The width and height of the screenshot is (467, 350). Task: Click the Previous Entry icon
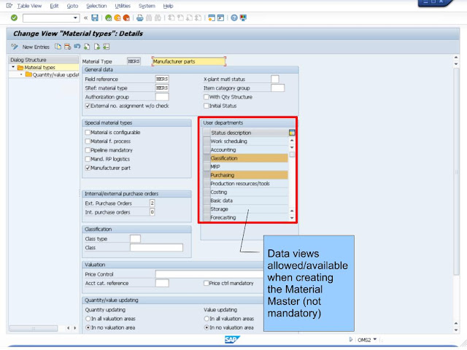click(x=87, y=47)
